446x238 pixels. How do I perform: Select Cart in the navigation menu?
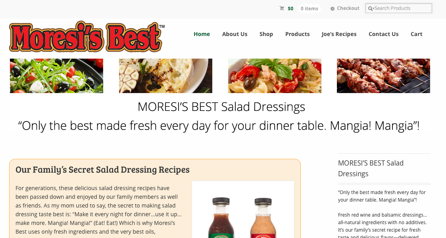coord(416,34)
